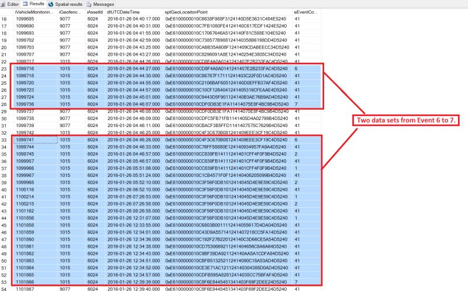Click cell with ID 1101866

[25, 282]
